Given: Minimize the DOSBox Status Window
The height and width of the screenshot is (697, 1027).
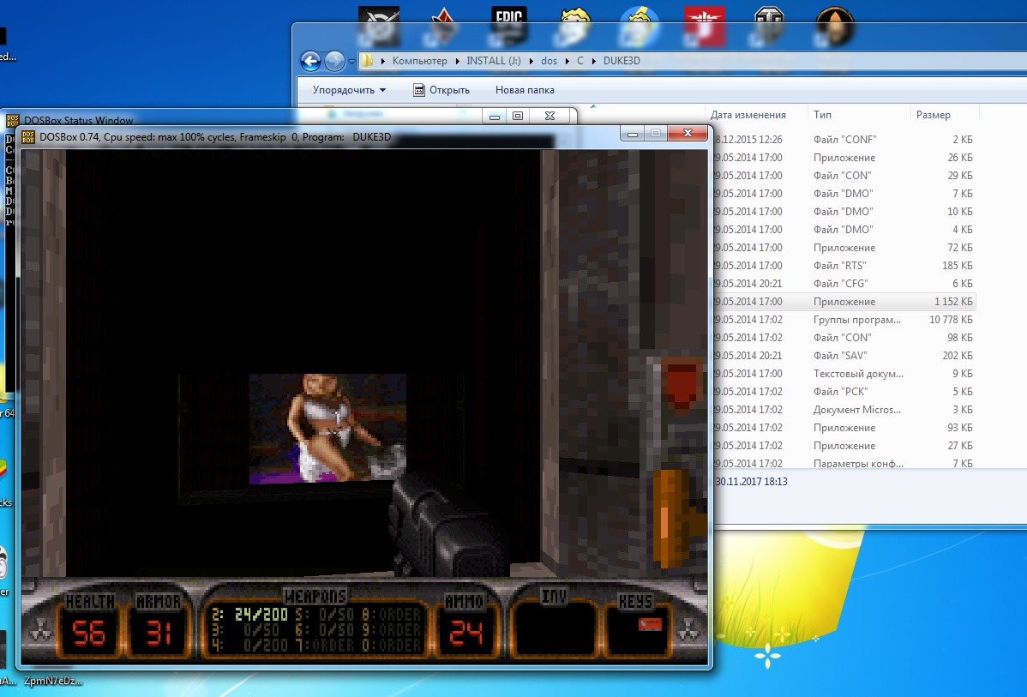Looking at the screenshot, I should [495, 116].
